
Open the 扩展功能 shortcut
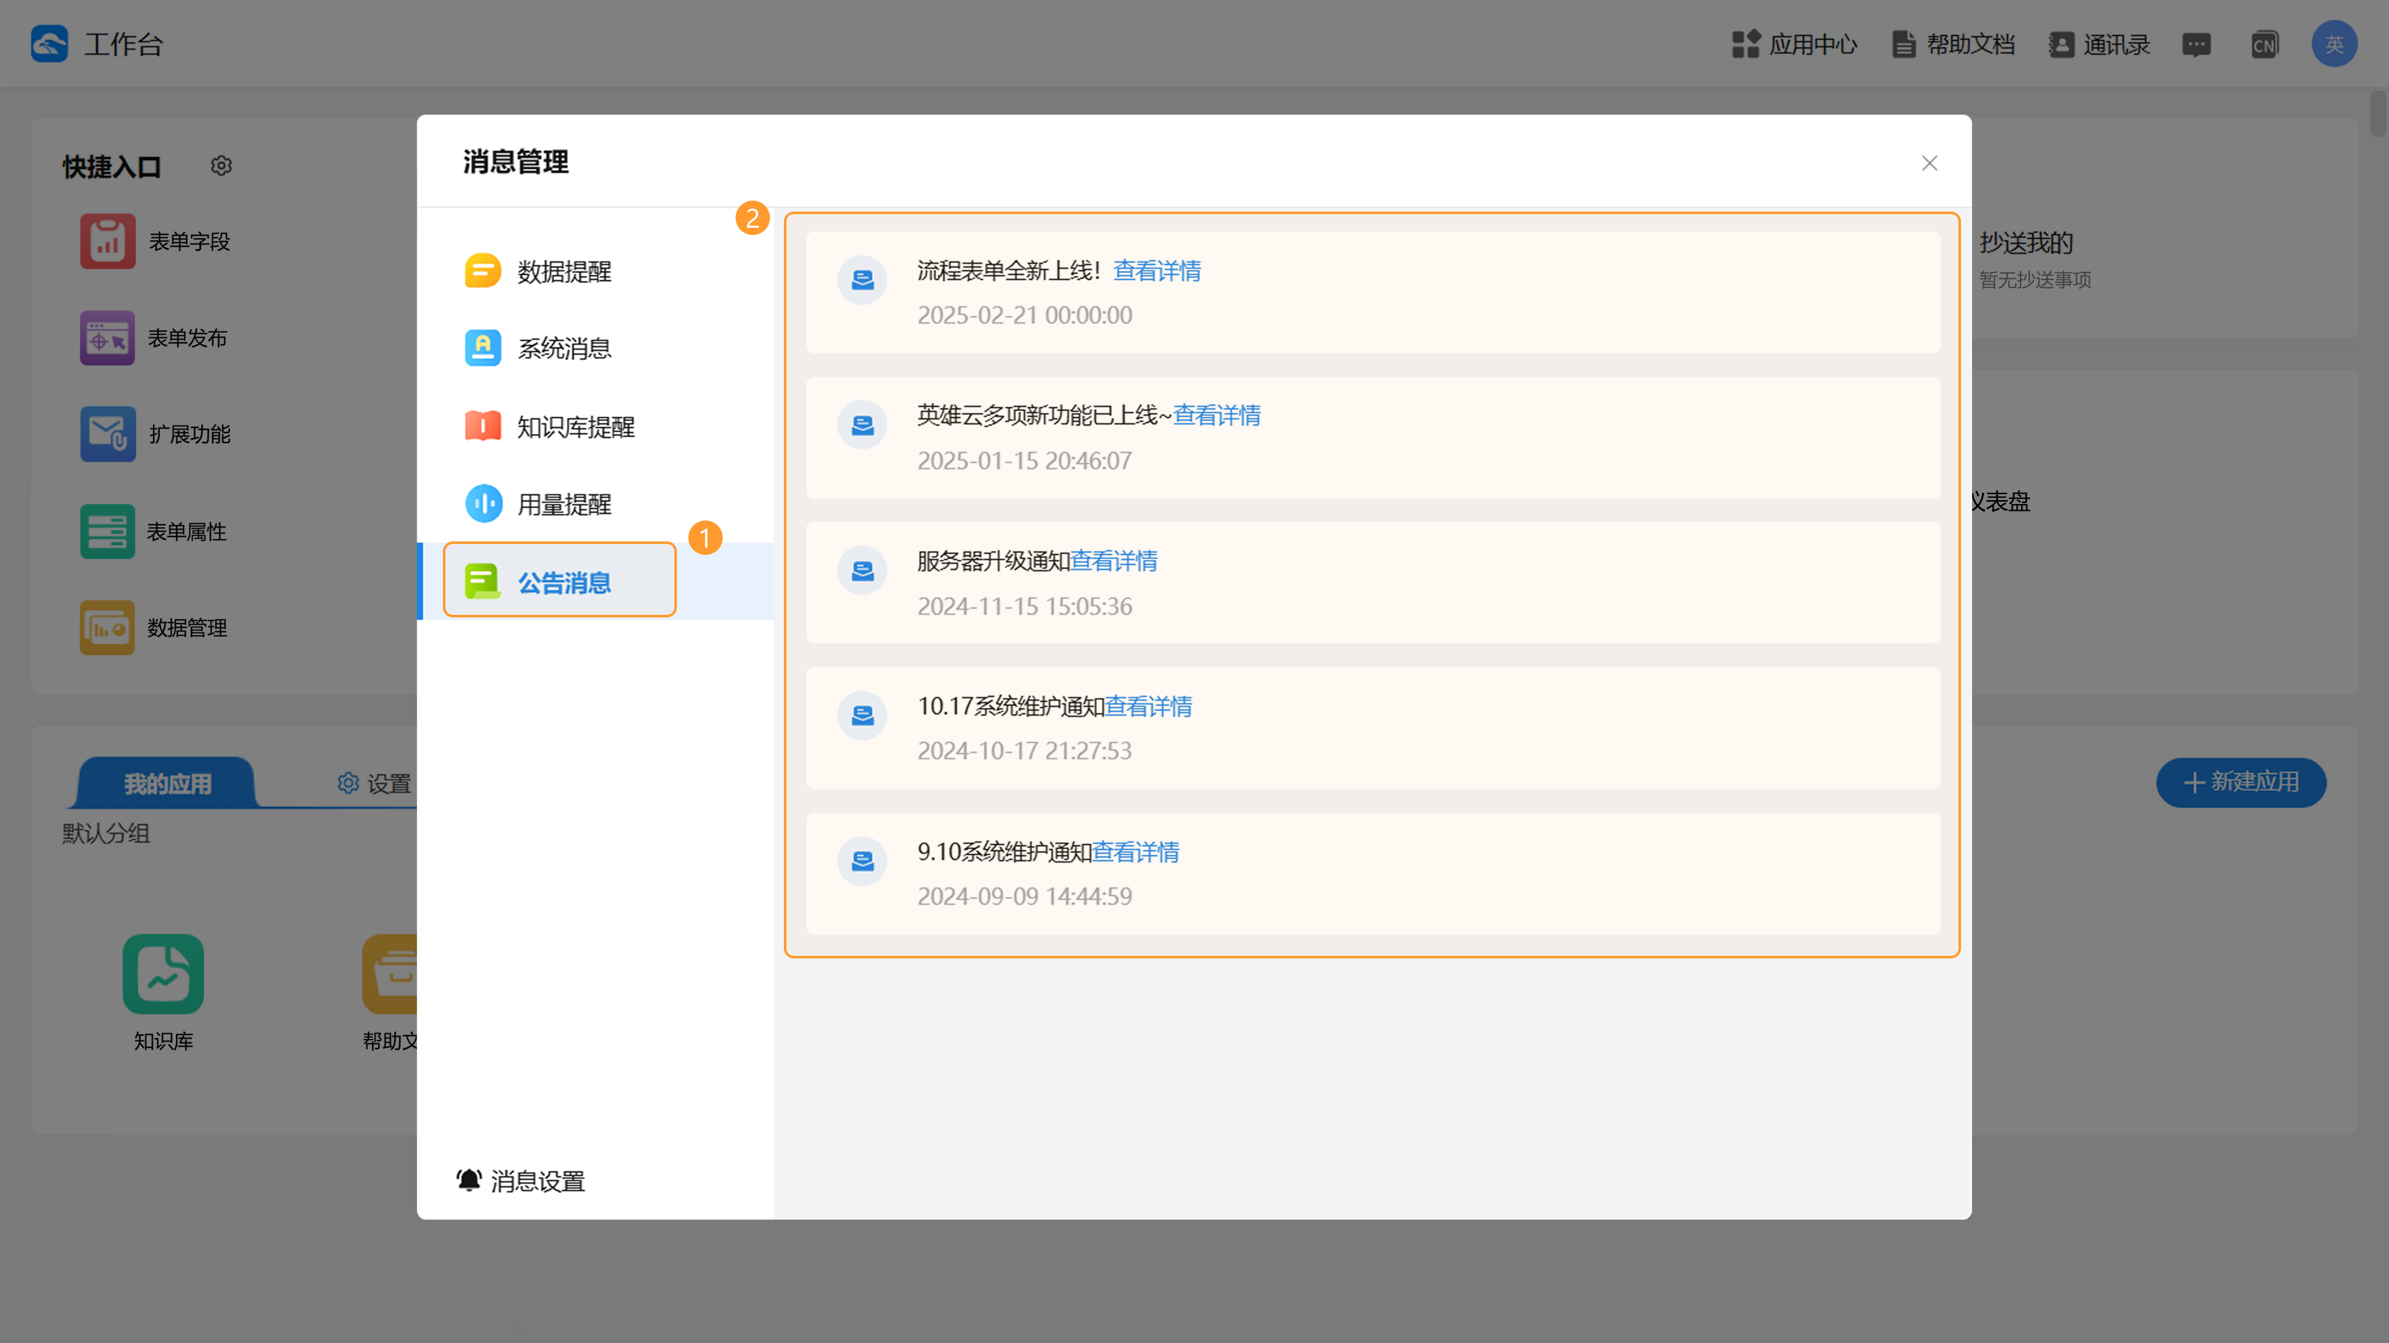155,434
